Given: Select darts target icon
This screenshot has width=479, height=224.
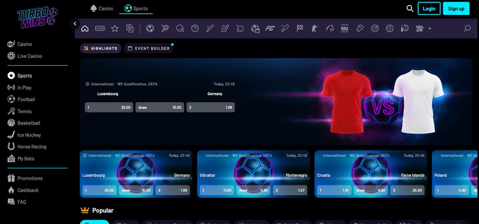Looking at the screenshot, I should tap(375, 28).
